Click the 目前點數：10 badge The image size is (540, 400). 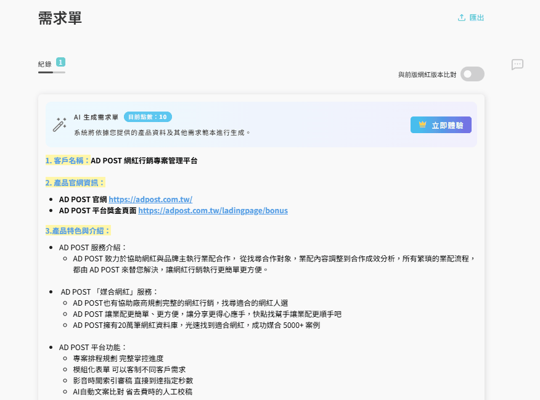pos(148,116)
